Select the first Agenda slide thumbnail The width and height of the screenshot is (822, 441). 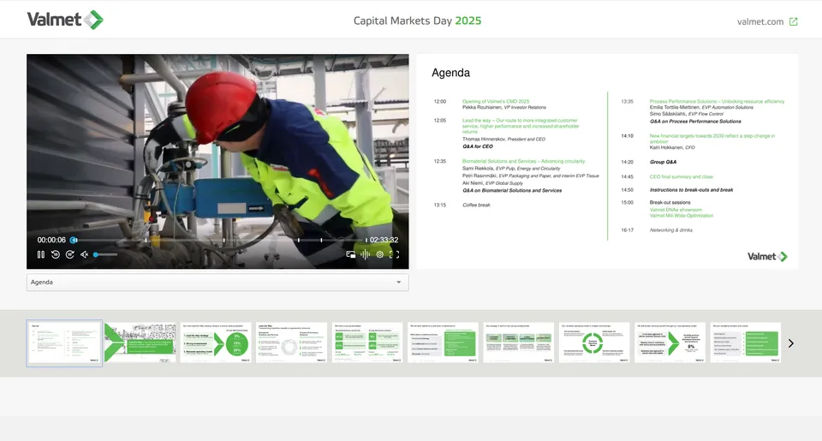pyautogui.click(x=64, y=343)
